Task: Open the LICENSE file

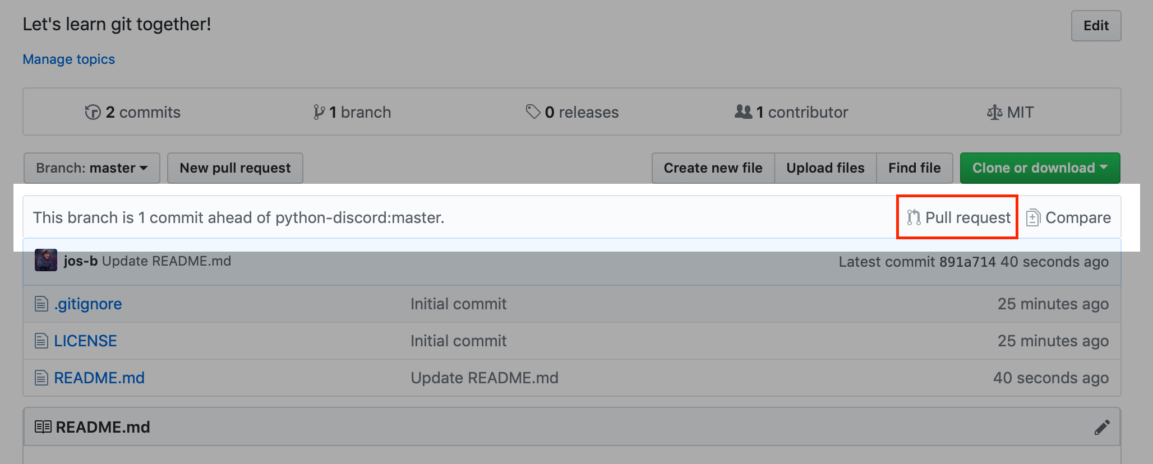Action: [85, 341]
